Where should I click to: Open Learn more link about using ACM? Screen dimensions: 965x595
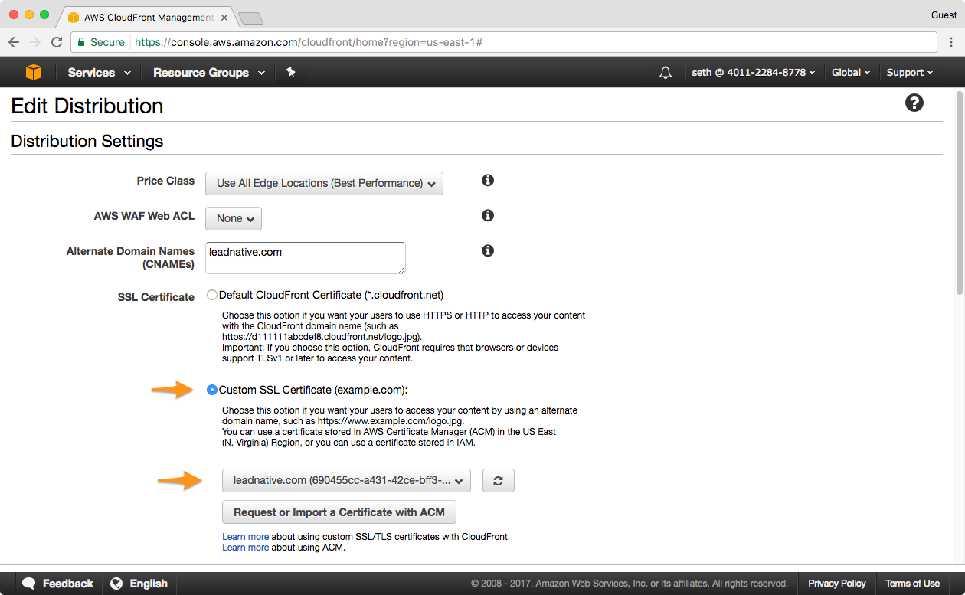(x=245, y=548)
